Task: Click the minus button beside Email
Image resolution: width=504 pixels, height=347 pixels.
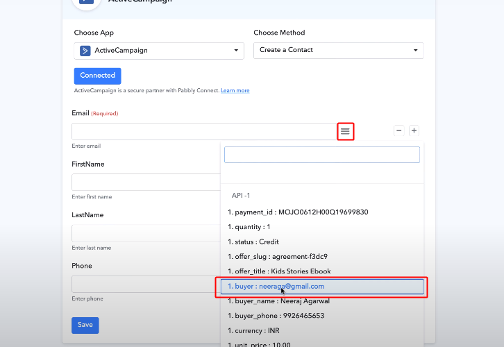Action: click(x=399, y=130)
